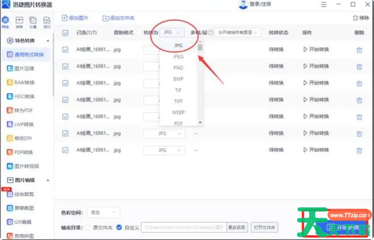This screenshot has width=374, height=240.
Task: Click the trash icon in the first file row
Action: [359, 50]
